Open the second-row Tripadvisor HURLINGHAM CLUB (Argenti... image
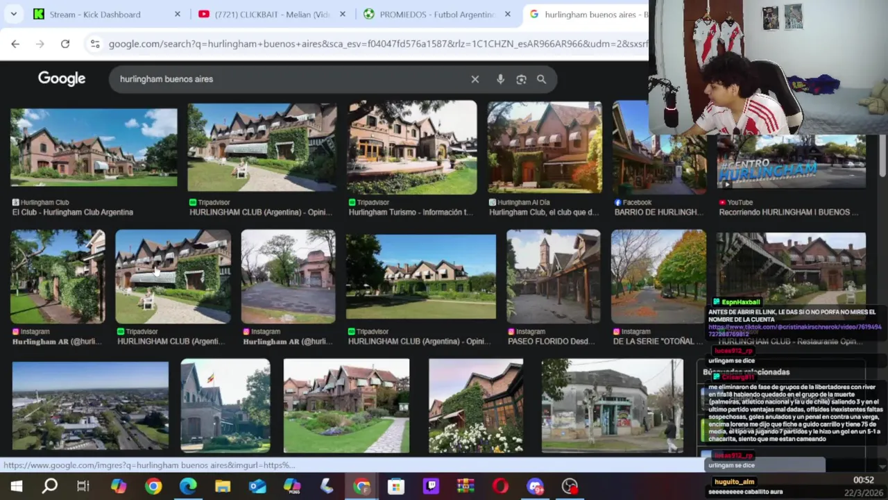The width and height of the screenshot is (888, 500). click(x=173, y=276)
